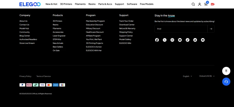Open the English language dropdown
The width and height of the screenshot is (234, 107).
coord(187,76)
